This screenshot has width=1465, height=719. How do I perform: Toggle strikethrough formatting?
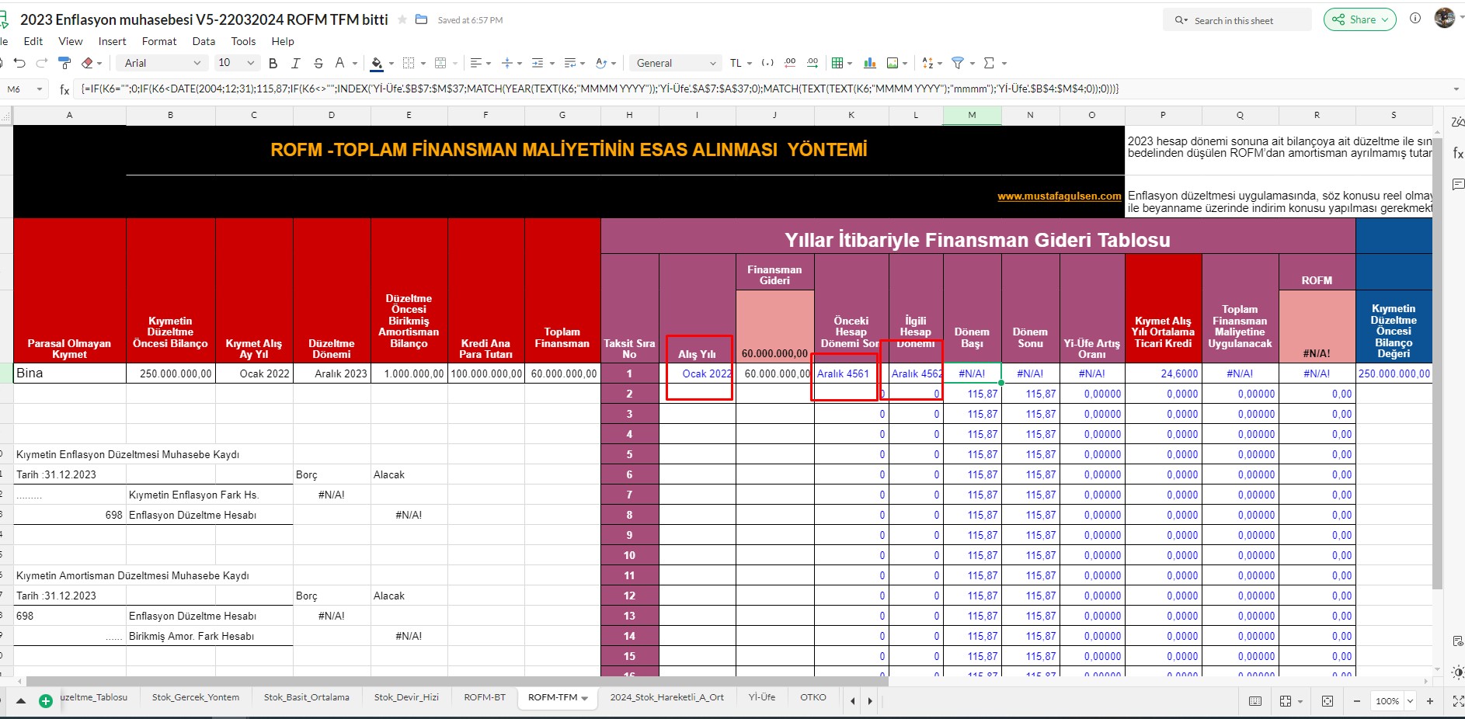coord(318,63)
